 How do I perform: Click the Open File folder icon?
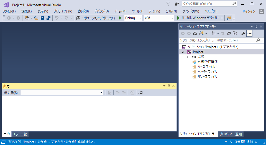point(36,18)
